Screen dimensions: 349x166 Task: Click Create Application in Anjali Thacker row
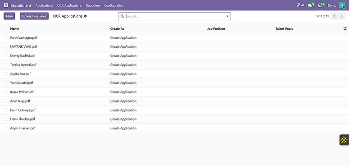[x=123, y=128]
